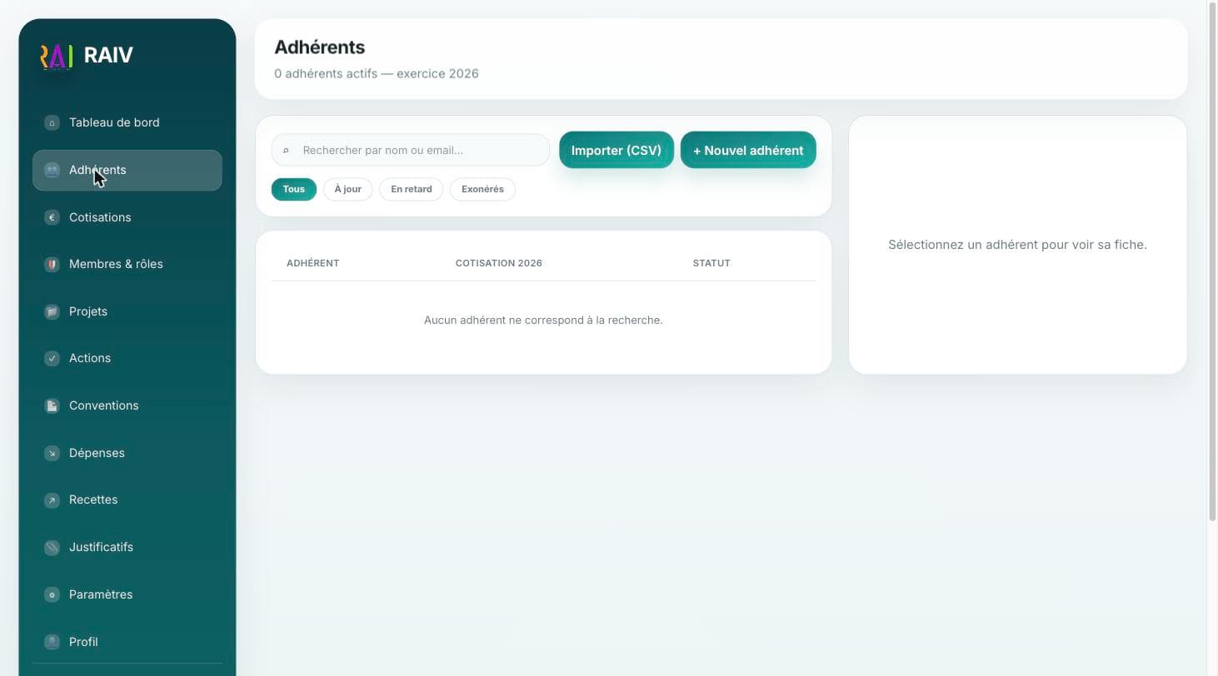Image resolution: width=1218 pixels, height=676 pixels.
Task: Click the Importer (CSV) button
Action: (x=616, y=150)
